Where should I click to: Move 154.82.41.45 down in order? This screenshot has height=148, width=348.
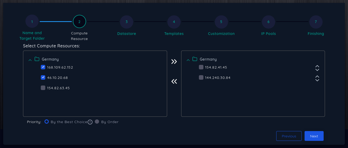pyautogui.click(x=317, y=70)
